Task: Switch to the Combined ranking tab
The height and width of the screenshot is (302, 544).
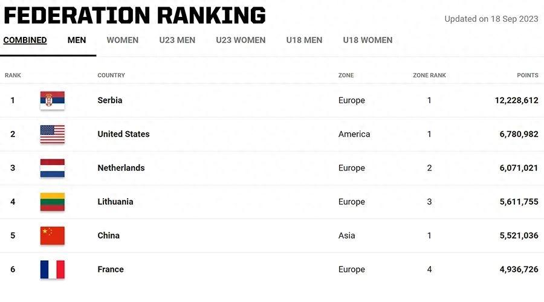Action: (x=25, y=40)
